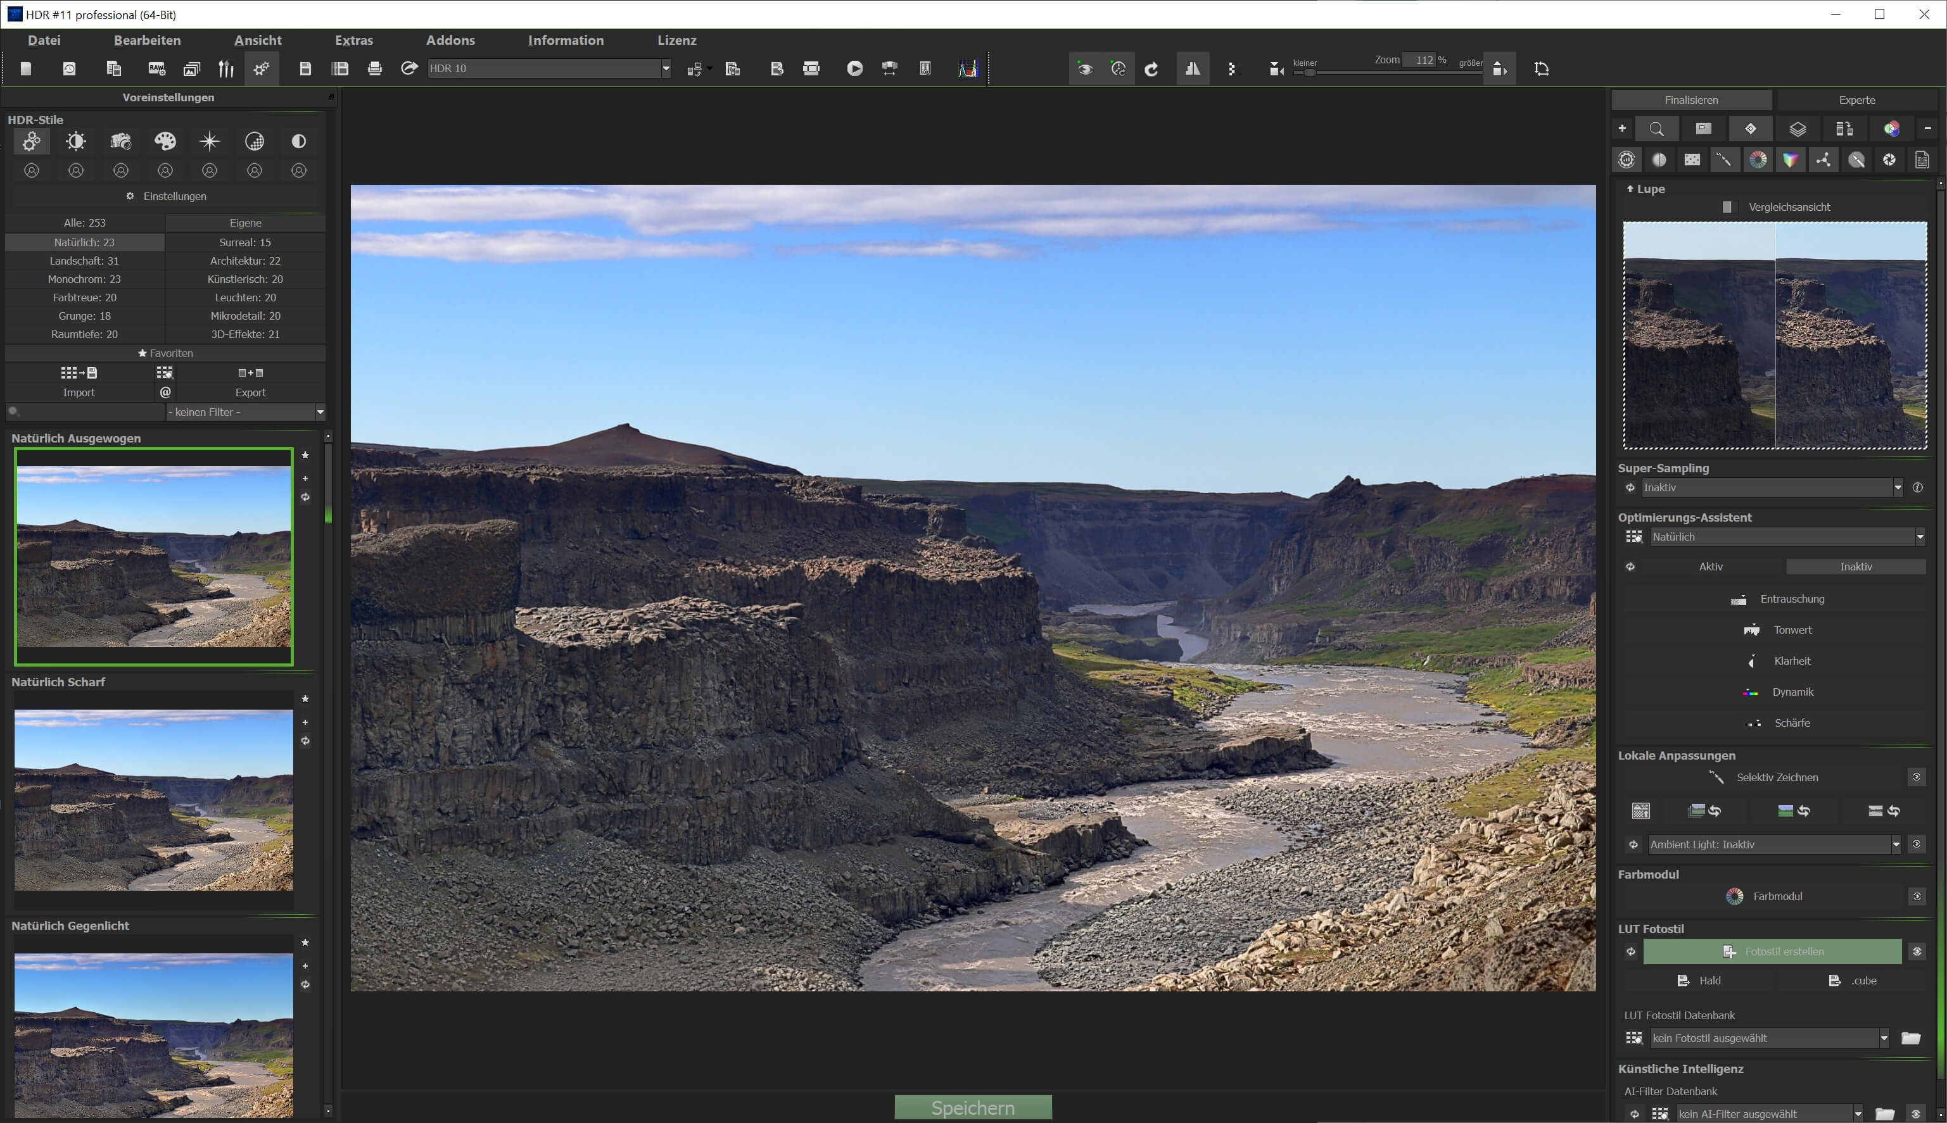Click the histogram icon in the toolbar

(968, 68)
